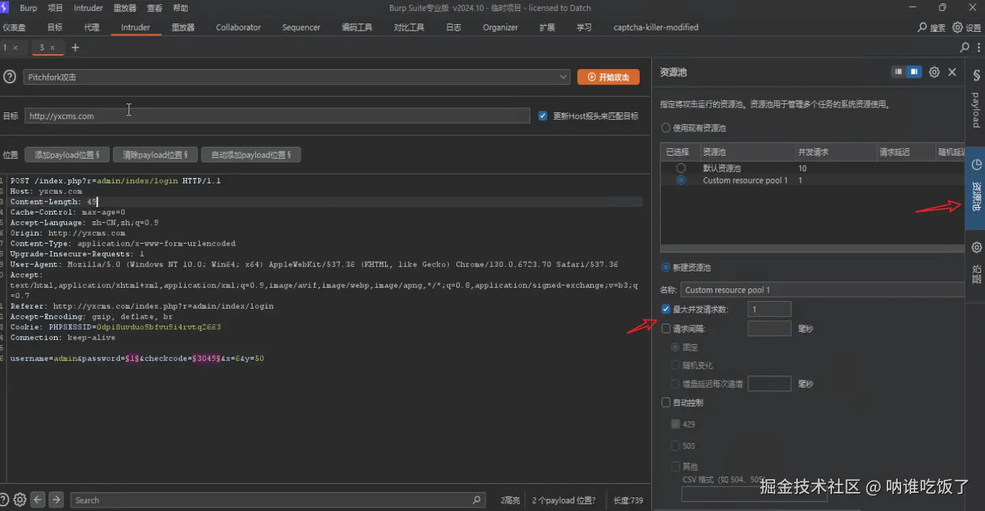
Task: Open the payload side panel icon
Action: [x=976, y=76]
